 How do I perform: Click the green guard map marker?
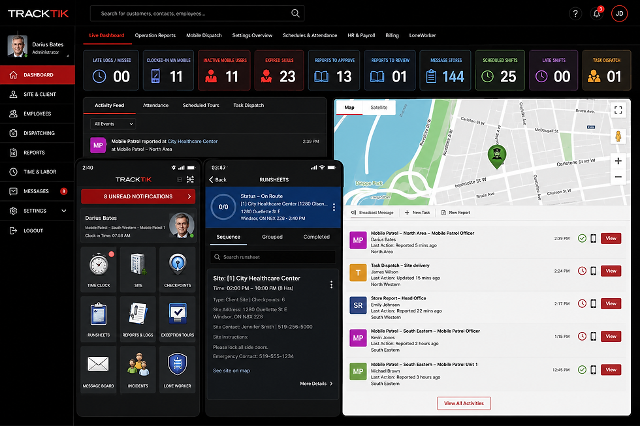point(497,156)
